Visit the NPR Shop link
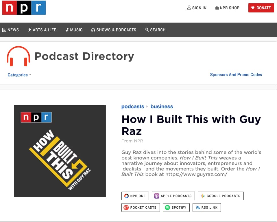The width and height of the screenshot is (277, 222). coord(227,8)
